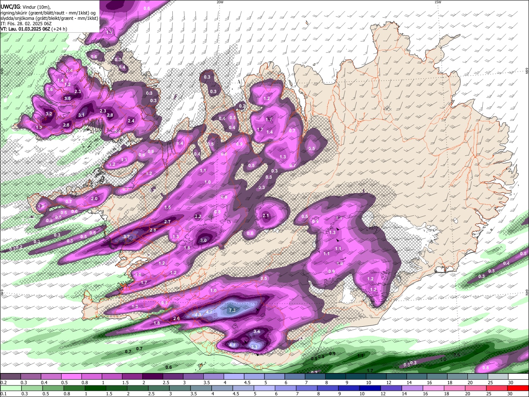Select the darkest green 1 rain scale swatch

pyautogui.click(x=95, y=388)
